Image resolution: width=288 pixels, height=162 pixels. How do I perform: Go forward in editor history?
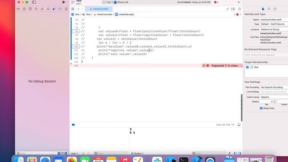(x=82, y=9)
